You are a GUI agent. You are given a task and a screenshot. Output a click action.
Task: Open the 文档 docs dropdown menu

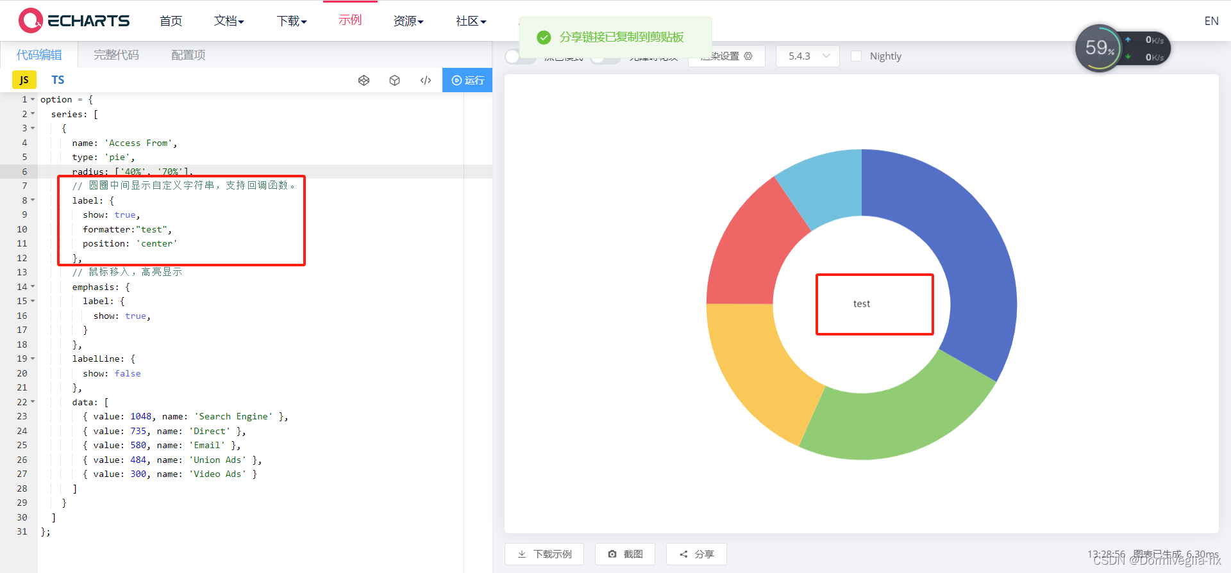click(229, 21)
